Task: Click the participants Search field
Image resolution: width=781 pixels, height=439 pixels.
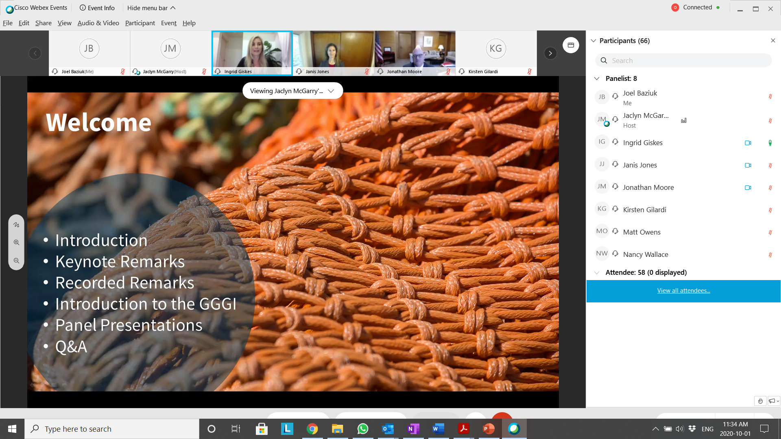Action: point(683,61)
